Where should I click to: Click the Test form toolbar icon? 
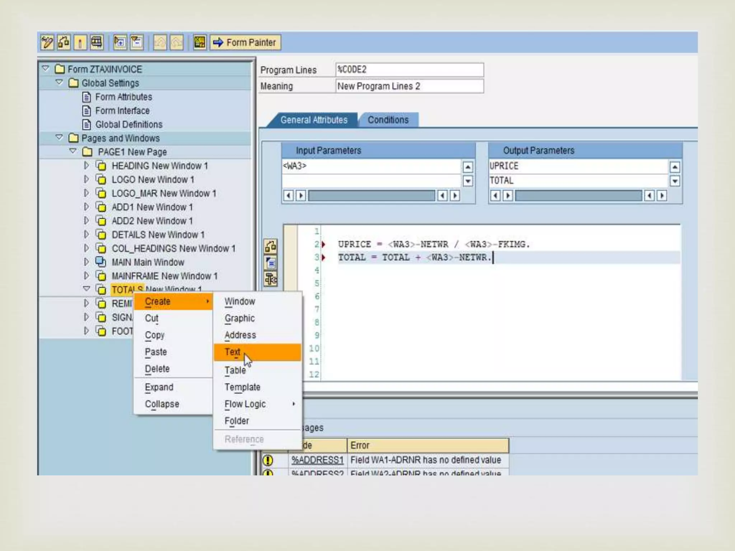click(x=97, y=42)
